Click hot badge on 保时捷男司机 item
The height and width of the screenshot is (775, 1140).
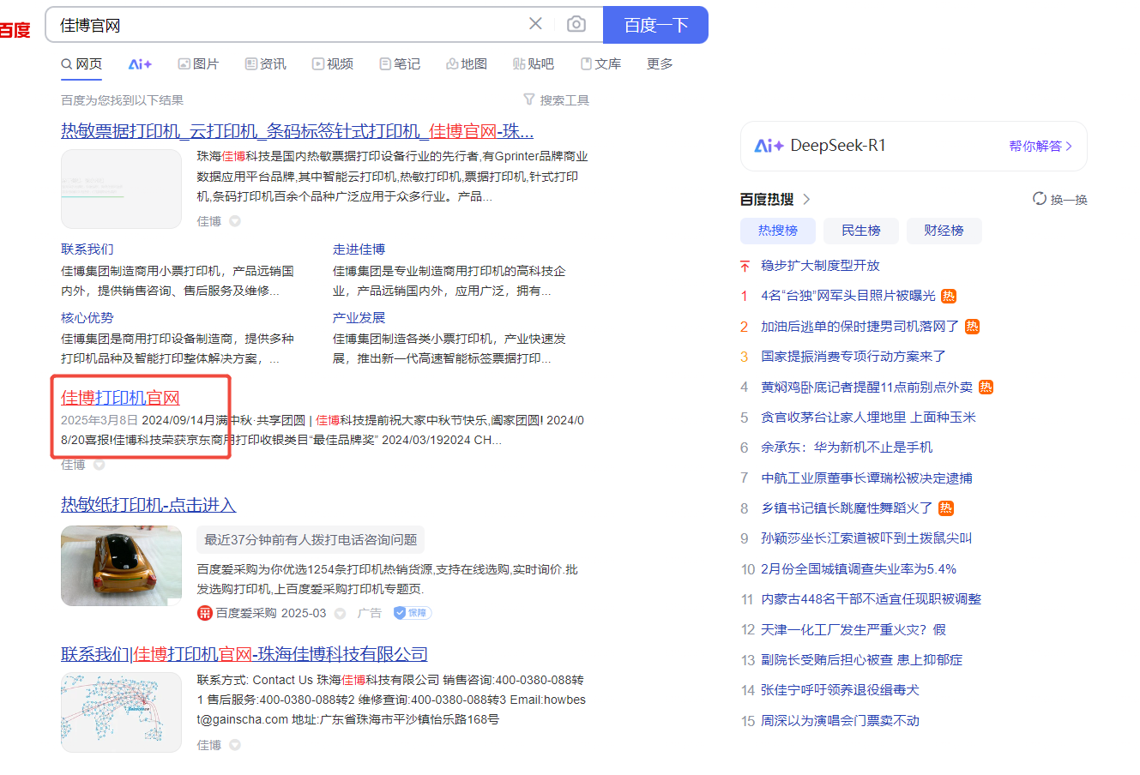[972, 326]
